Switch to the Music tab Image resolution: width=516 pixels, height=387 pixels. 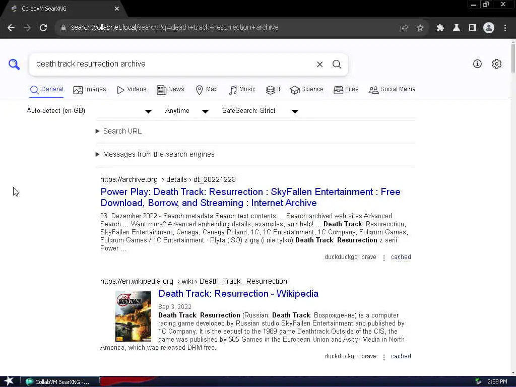[x=242, y=90]
